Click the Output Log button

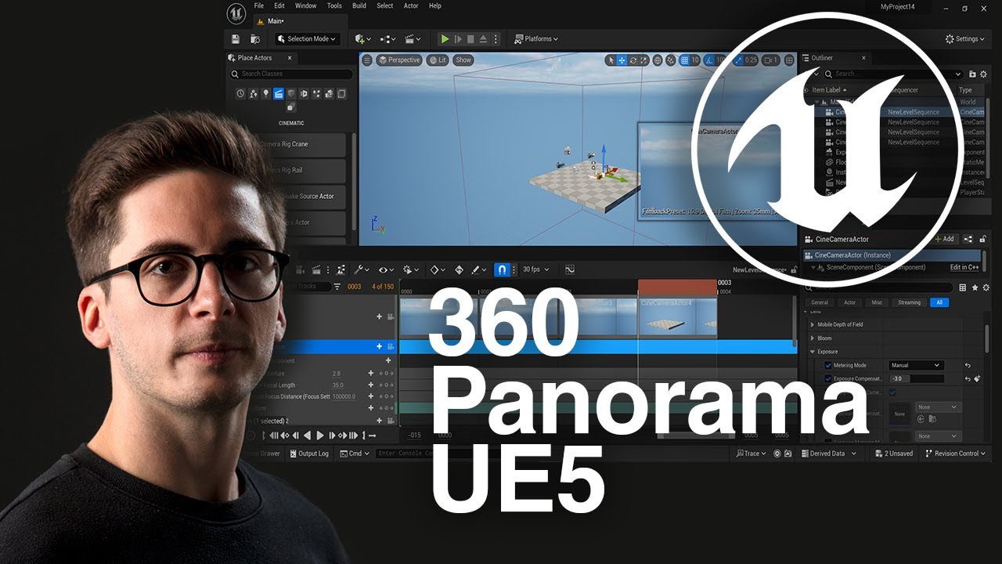[308, 454]
